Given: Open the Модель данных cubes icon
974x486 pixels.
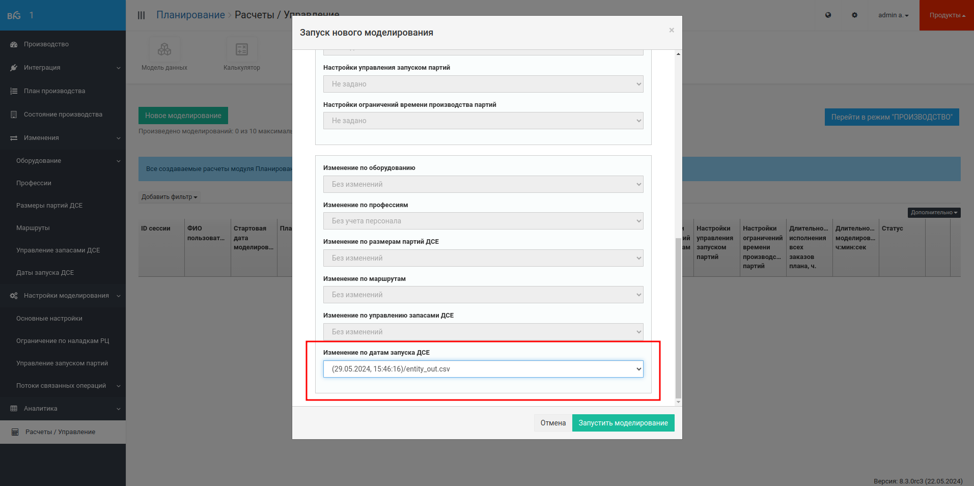Looking at the screenshot, I should 164,49.
